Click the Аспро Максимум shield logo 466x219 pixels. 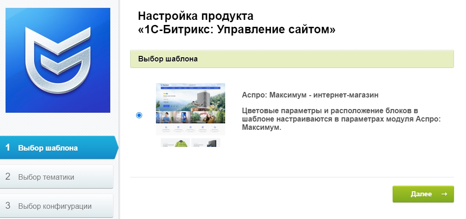pos(58,61)
